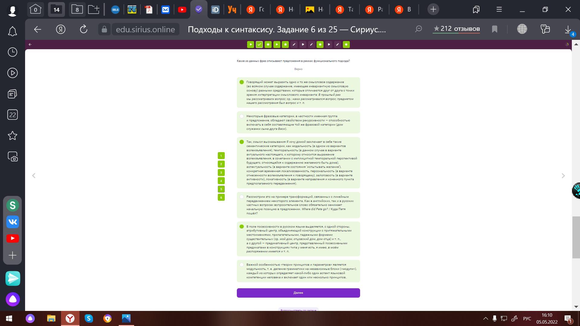
Task: Show hidden system tray icons
Action: (485, 318)
